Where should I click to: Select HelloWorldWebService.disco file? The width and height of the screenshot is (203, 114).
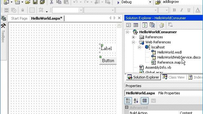point(179,57)
